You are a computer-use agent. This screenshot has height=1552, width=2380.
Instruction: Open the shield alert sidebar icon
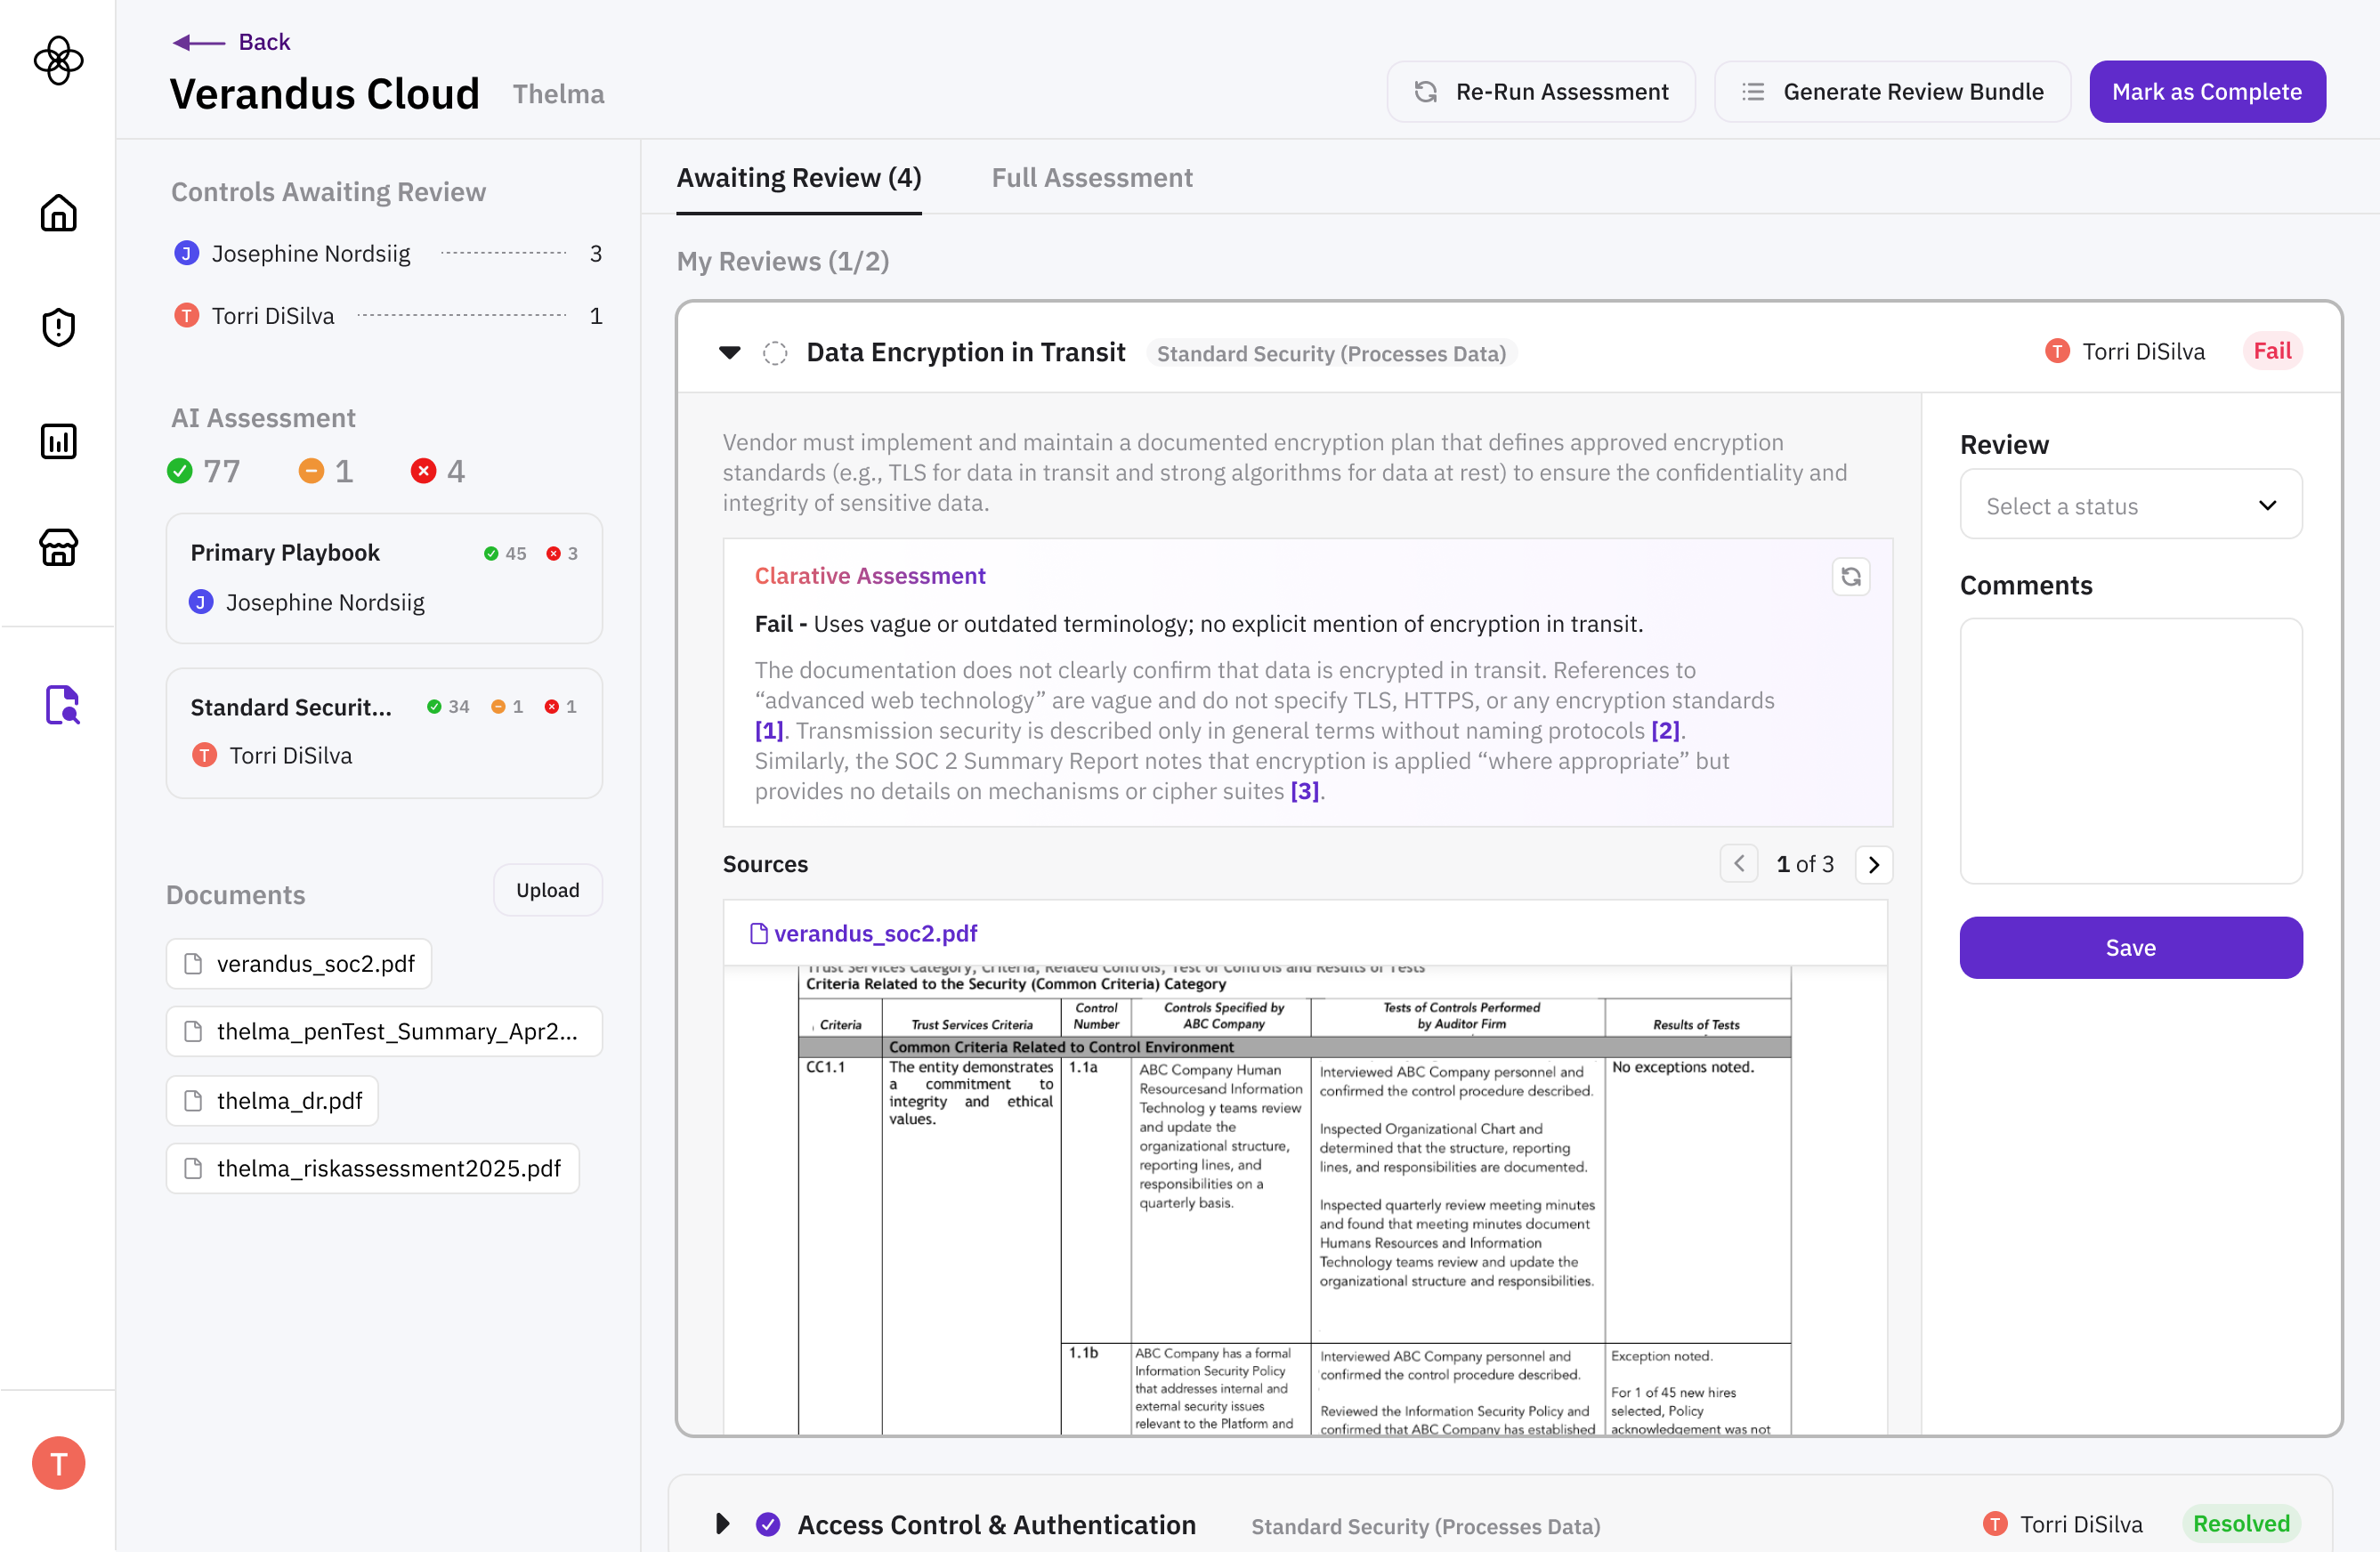pyautogui.click(x=58, y=327)
